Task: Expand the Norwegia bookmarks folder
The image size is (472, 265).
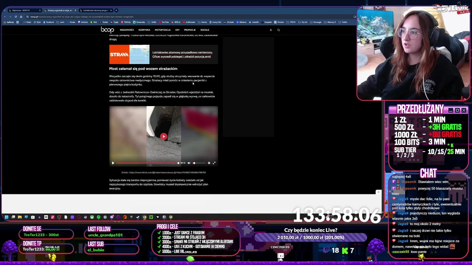Action: [316, 22]
